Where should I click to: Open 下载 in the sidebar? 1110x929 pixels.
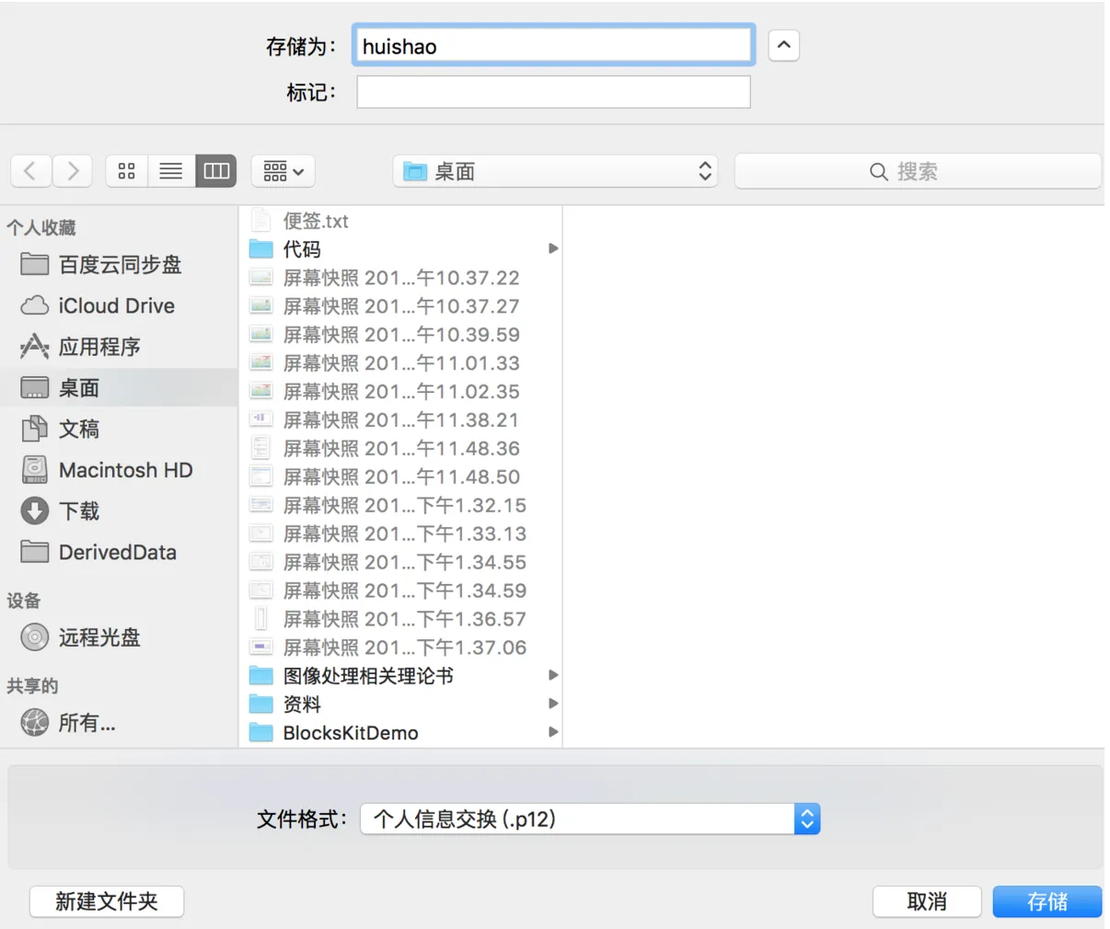tap(119, 510)
